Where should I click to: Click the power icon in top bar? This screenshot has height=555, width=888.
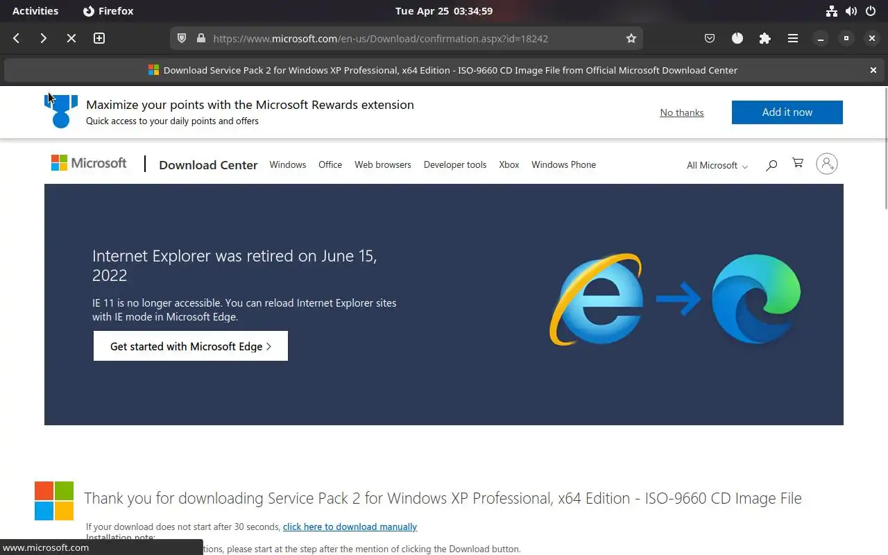pyautogui.click(x=871, y=11)
